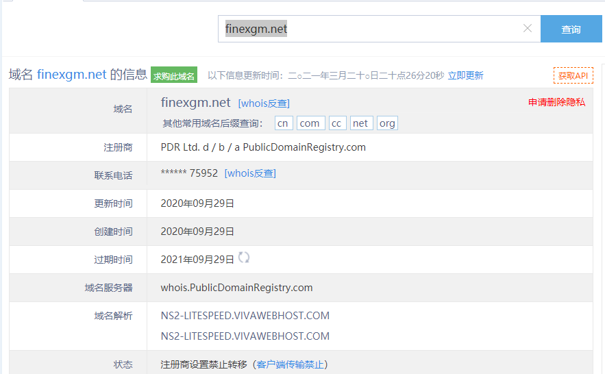The width and height of the screenshot is (605, 374).
Task: Clear the search box with X icon
Action: click(527, 29)
